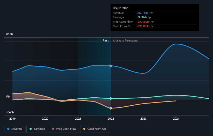Click the -₽22.363b free cash flow value
213x136 pixels.
tap(143, 22)
